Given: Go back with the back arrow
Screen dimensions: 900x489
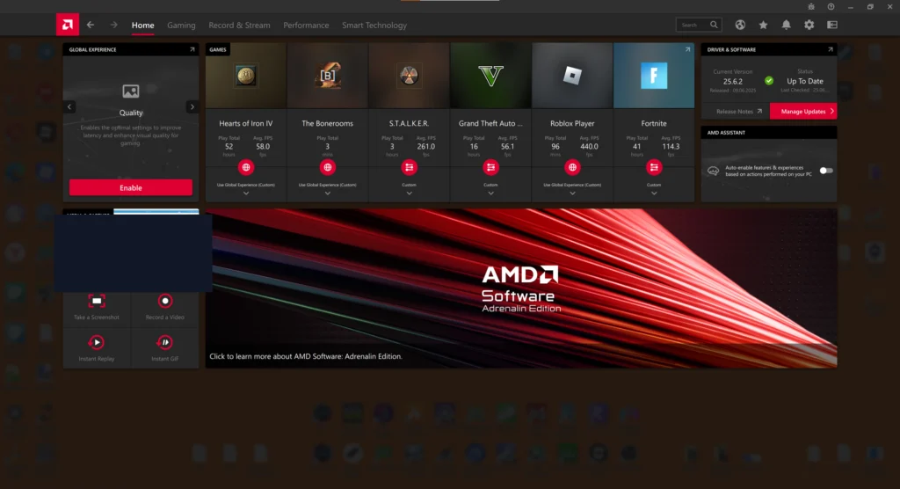Looking at the screenshot, I should pyautogui.click(x=91, y=25).
